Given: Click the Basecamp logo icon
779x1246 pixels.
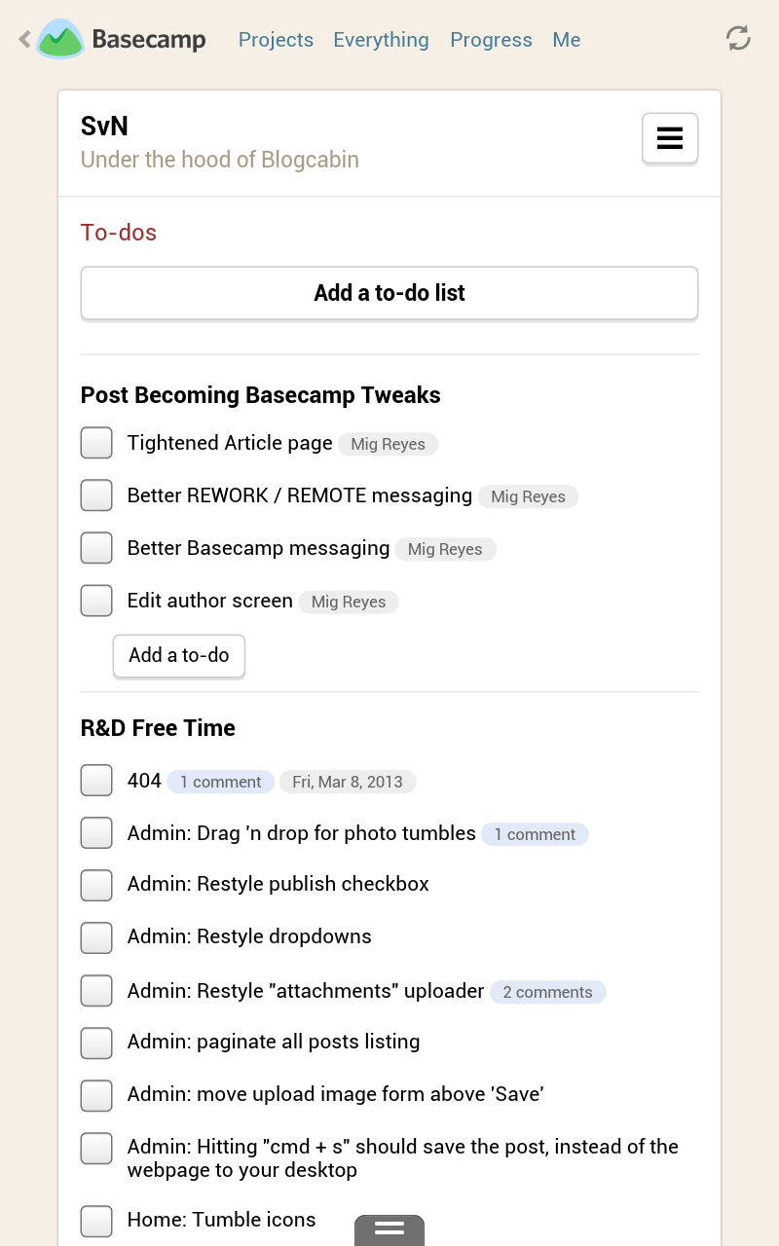Looking at the screenshot, I should click(60, 39).
